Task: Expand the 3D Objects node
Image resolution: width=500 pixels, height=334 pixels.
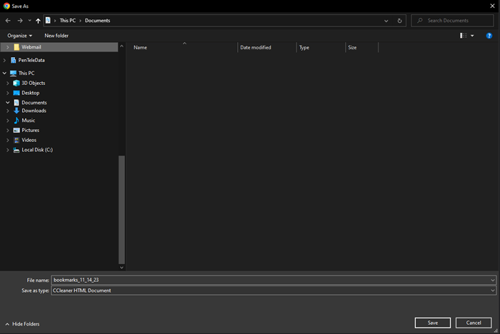Action: (8, 83)
